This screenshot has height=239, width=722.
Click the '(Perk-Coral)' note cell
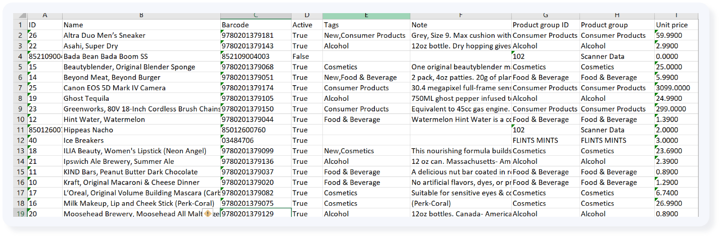click(x=461, y=203)
